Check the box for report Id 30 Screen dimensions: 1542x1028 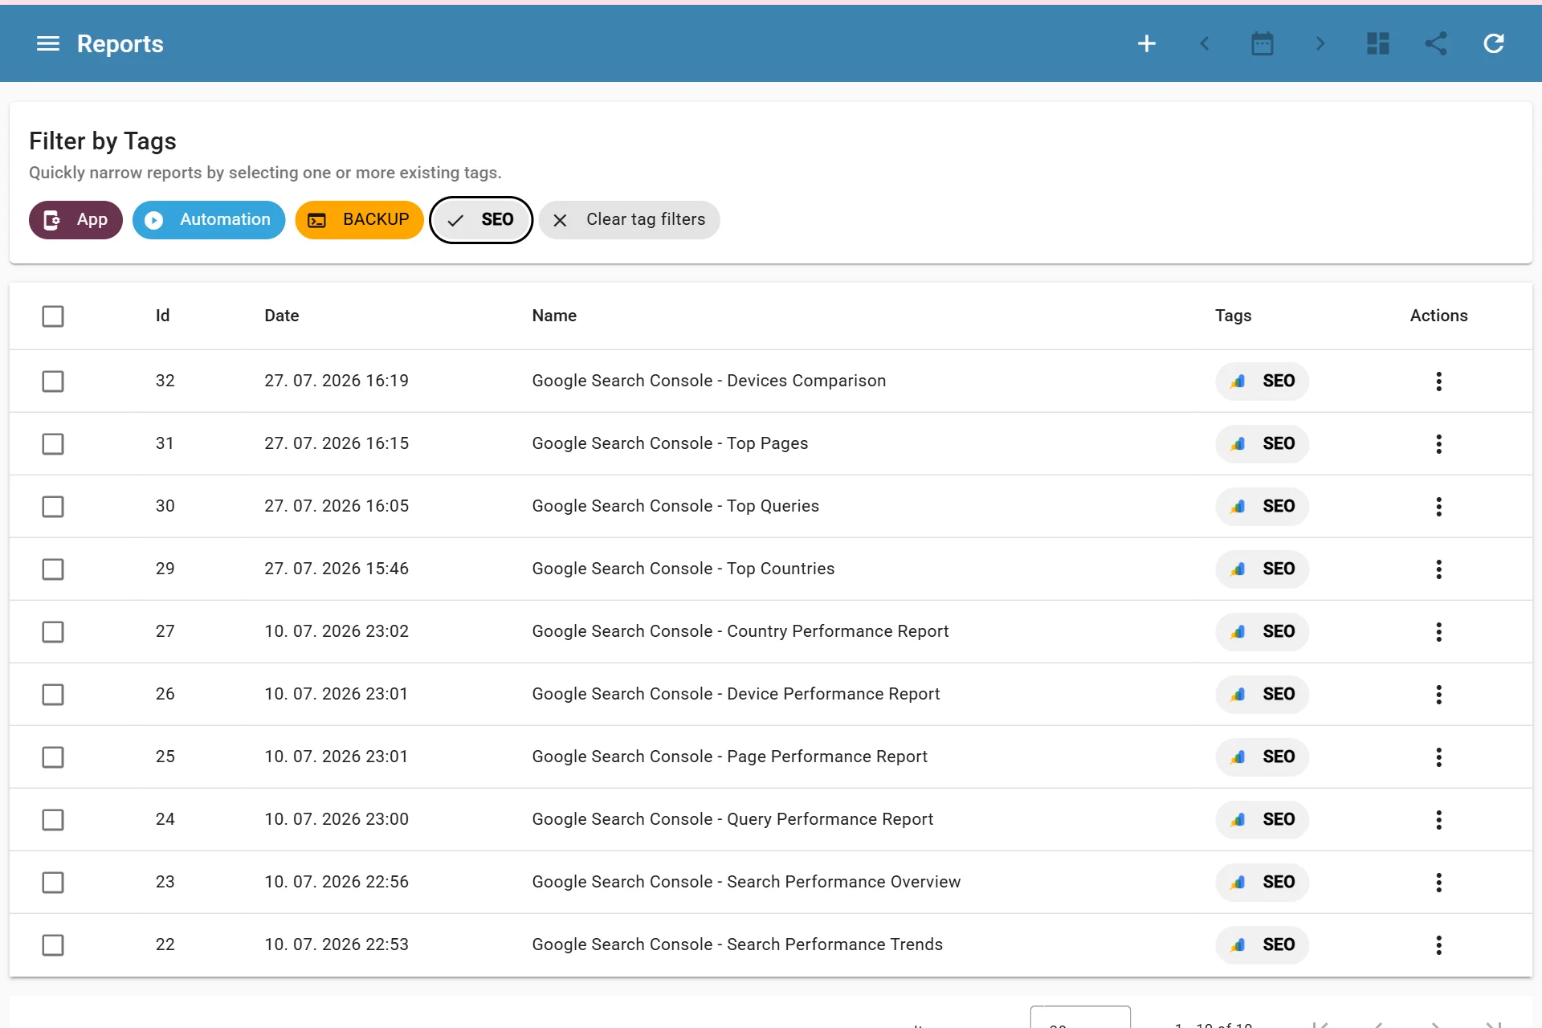53,506
